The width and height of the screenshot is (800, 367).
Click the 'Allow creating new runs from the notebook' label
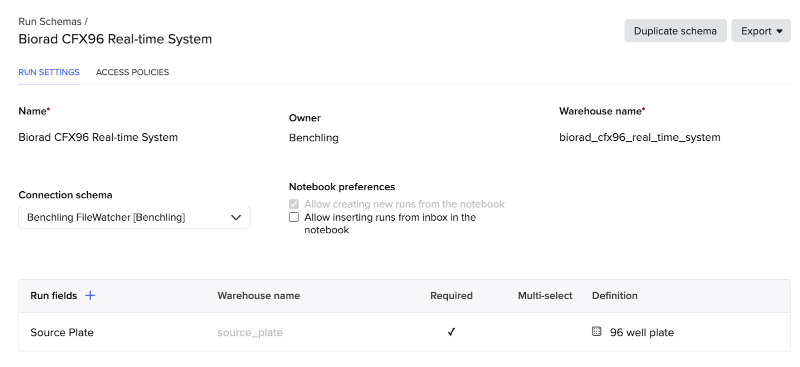click(404, 204)
